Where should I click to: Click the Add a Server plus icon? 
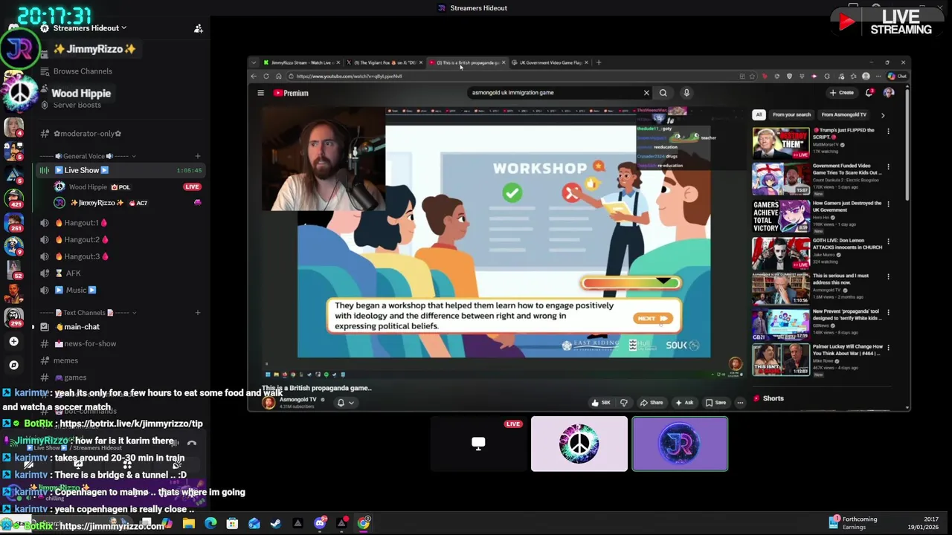pyautogui.click(x=13, y=342)
